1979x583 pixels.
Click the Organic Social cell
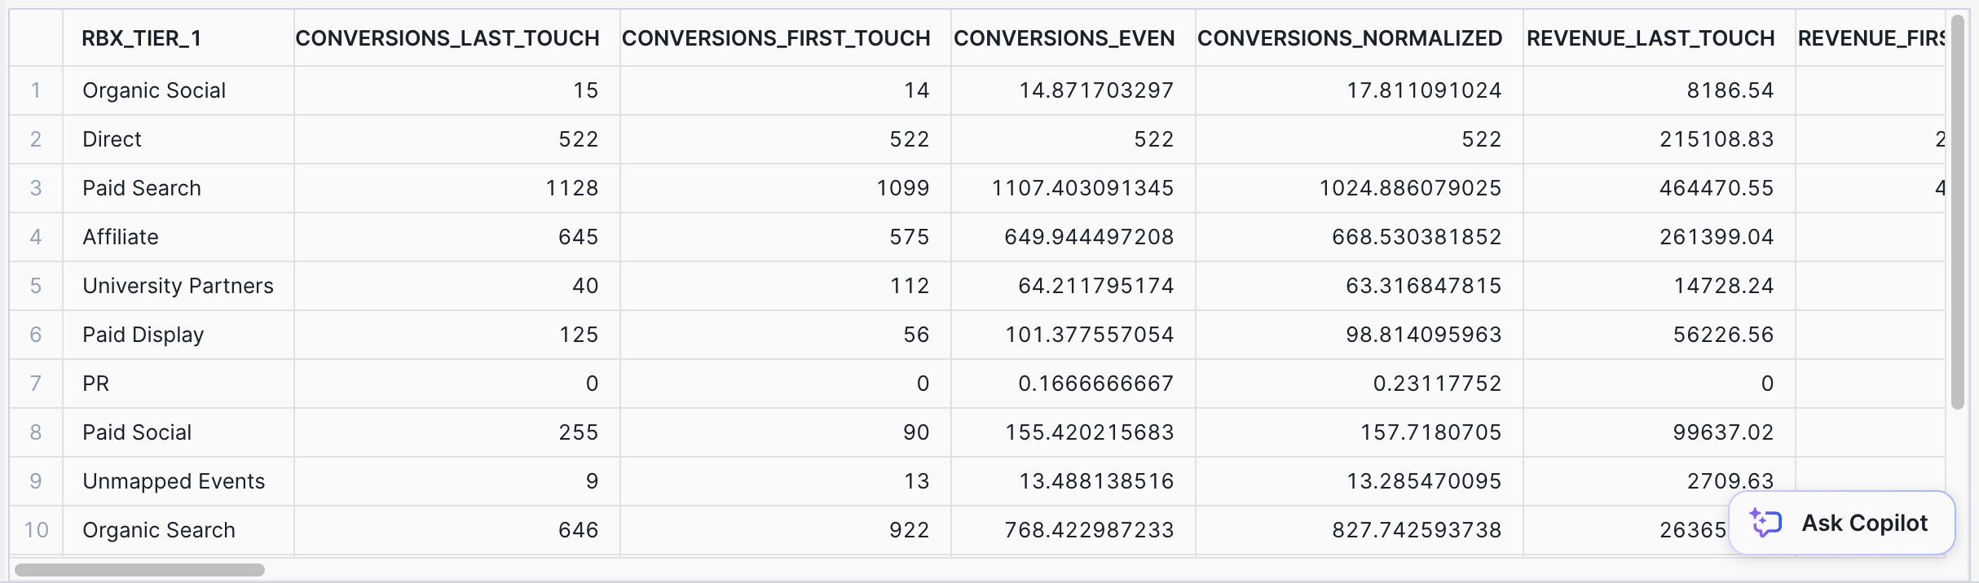coord(179,90)
